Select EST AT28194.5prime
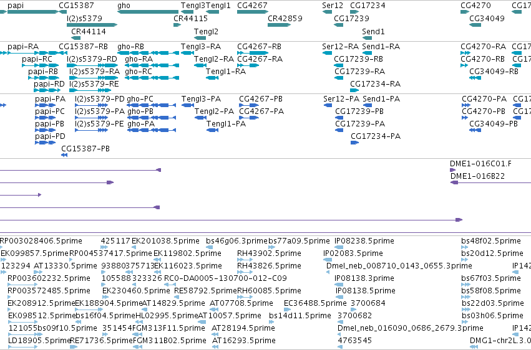531x350 pixels. click(243, 328)
